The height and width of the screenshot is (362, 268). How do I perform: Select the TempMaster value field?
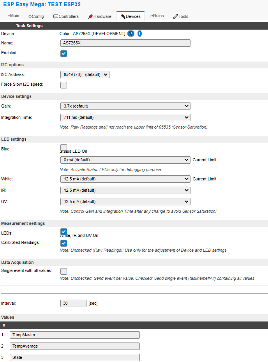[x=74, y=335]
